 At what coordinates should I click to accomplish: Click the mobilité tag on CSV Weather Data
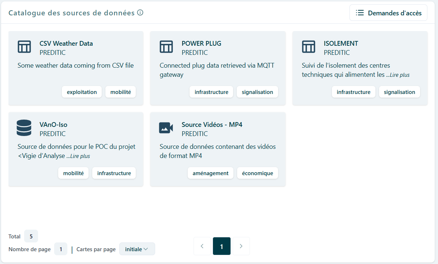121,92
